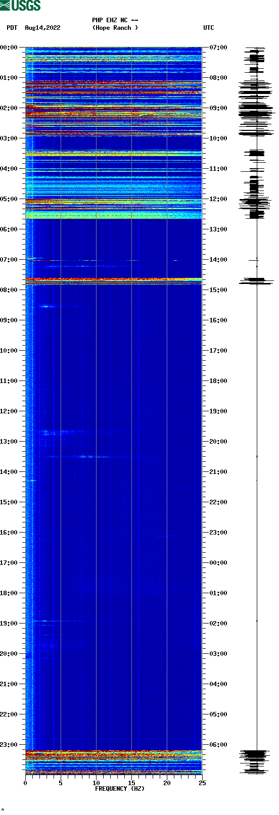Click the 08:00 UTC time label
Viewport: 279px width, 815px height.
click(218, 78)
